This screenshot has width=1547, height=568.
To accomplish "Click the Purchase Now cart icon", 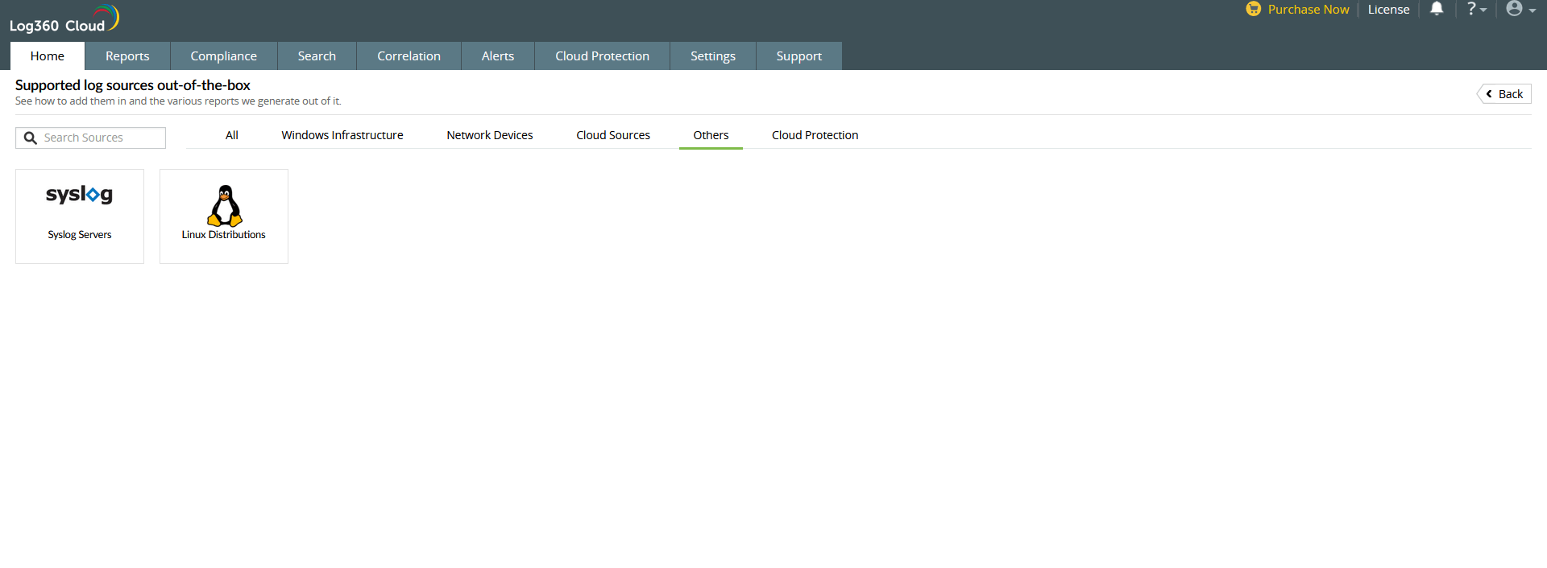I will [1253, 9].
